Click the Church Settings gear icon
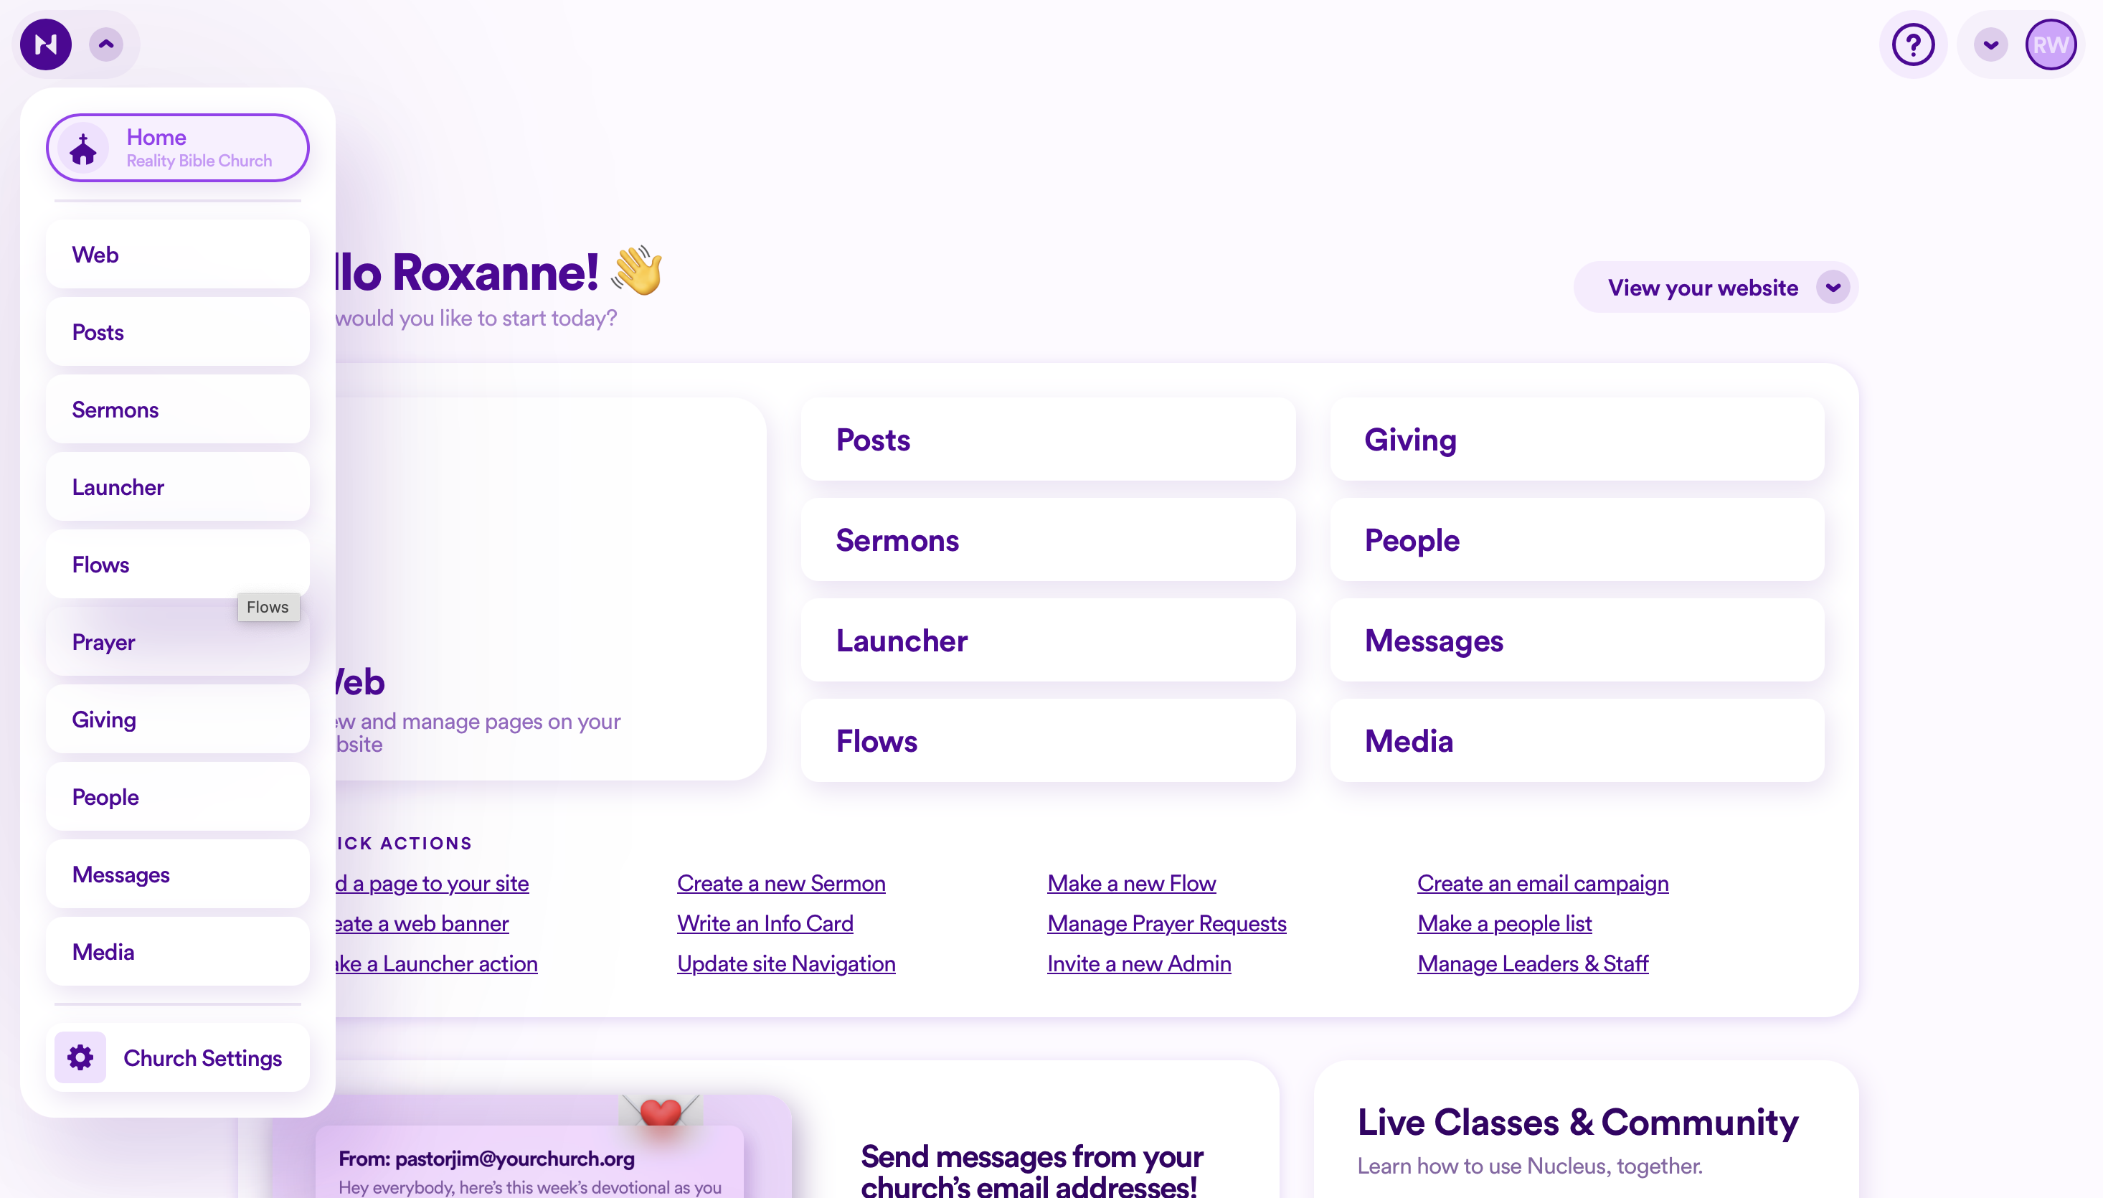The image size is (2103, 1198). (x=80, y=1057)
